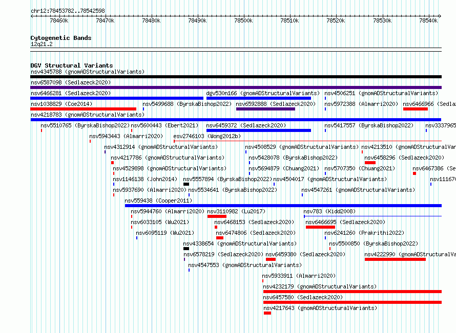Open the nsv4508529 variant label
This screenshot has height=333, width=456.
(x=302, y=147)
